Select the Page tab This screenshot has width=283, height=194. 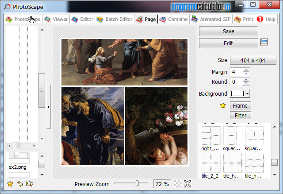pos(146,19)
